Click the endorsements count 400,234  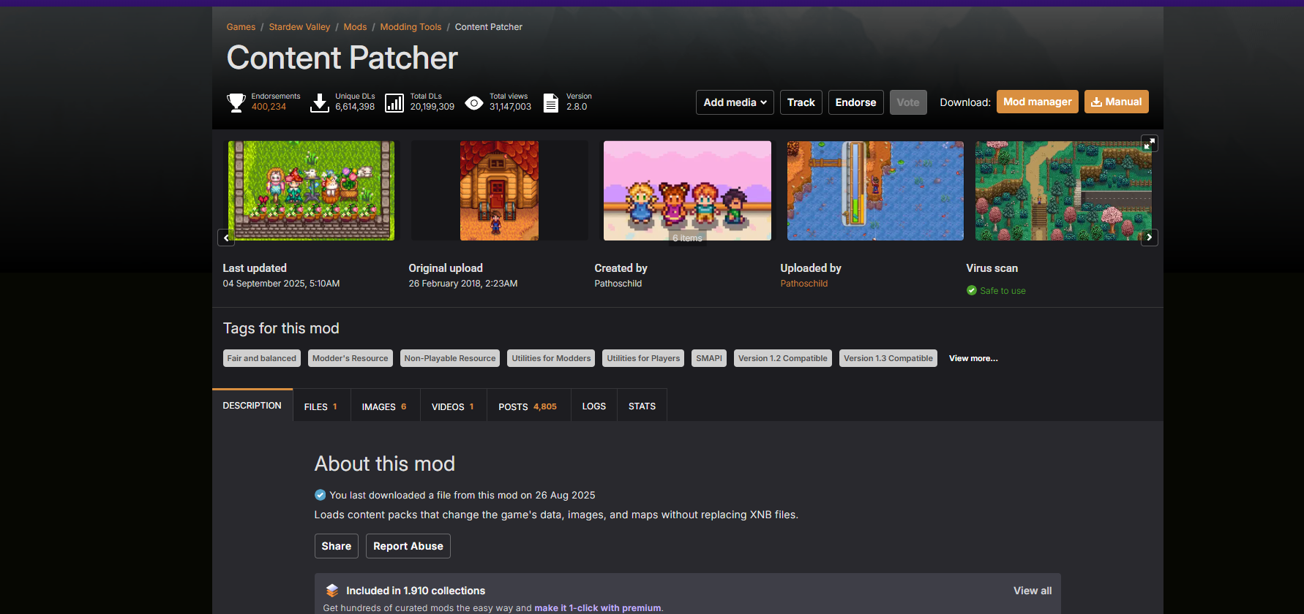(269, 107)
